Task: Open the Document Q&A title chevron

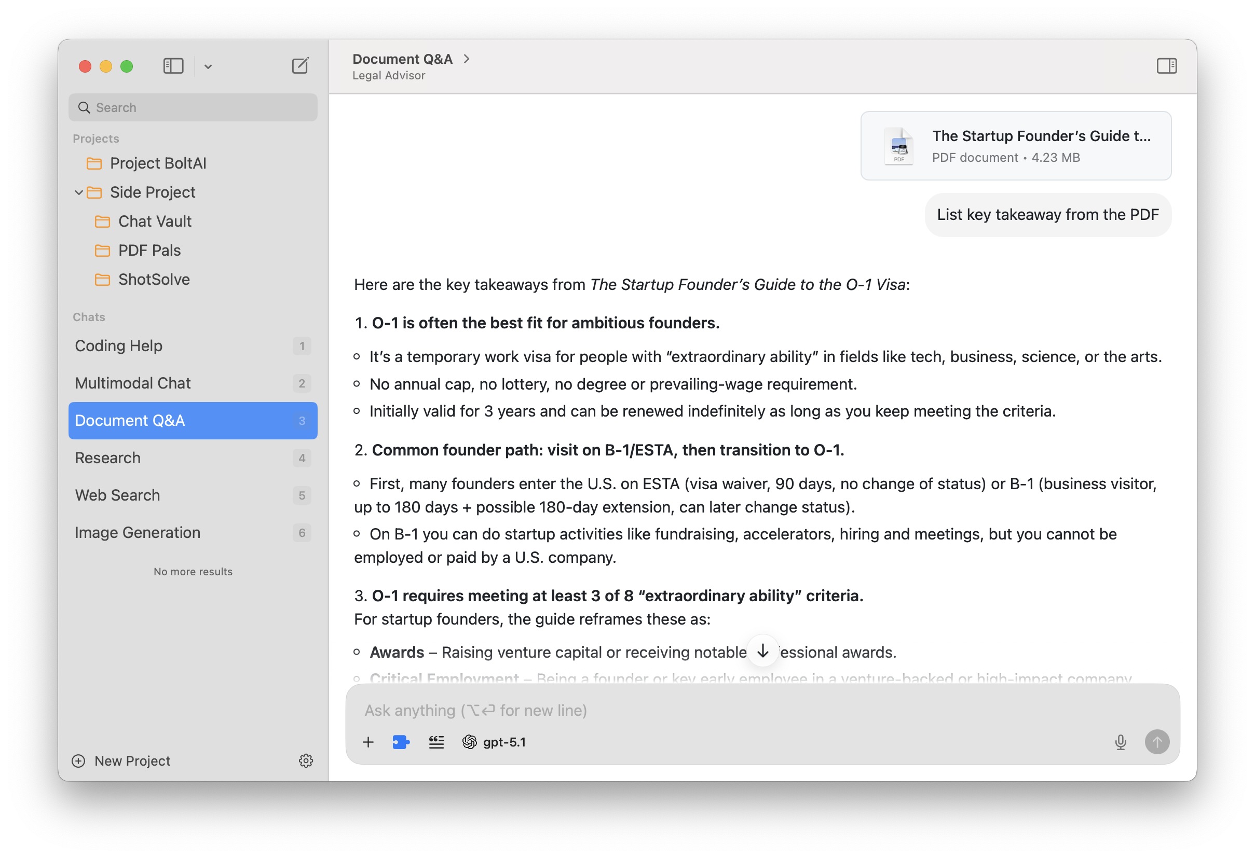Action: [x=467, y=59]
